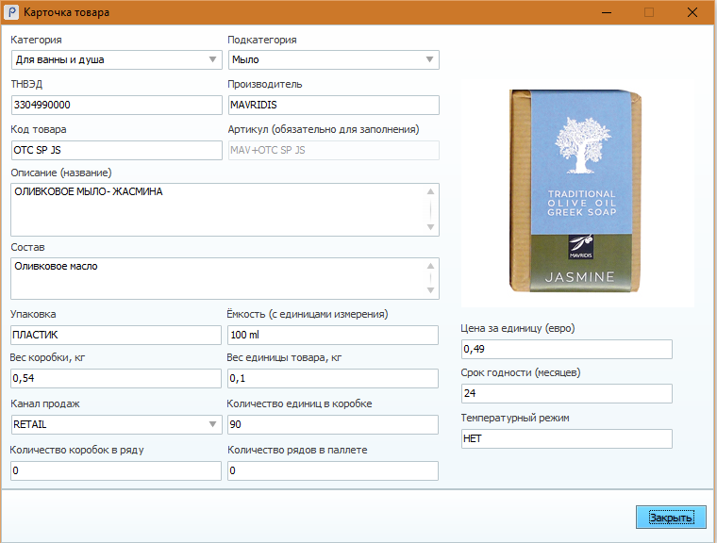Click the app icon in title bar
Image resolution: width=717 pixels, height=543 pixels.
tap(11, 13)
